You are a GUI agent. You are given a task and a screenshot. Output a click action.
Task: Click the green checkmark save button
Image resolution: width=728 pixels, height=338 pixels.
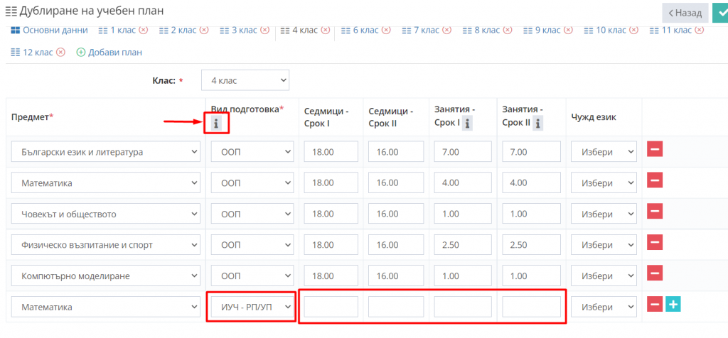point(721,12)
